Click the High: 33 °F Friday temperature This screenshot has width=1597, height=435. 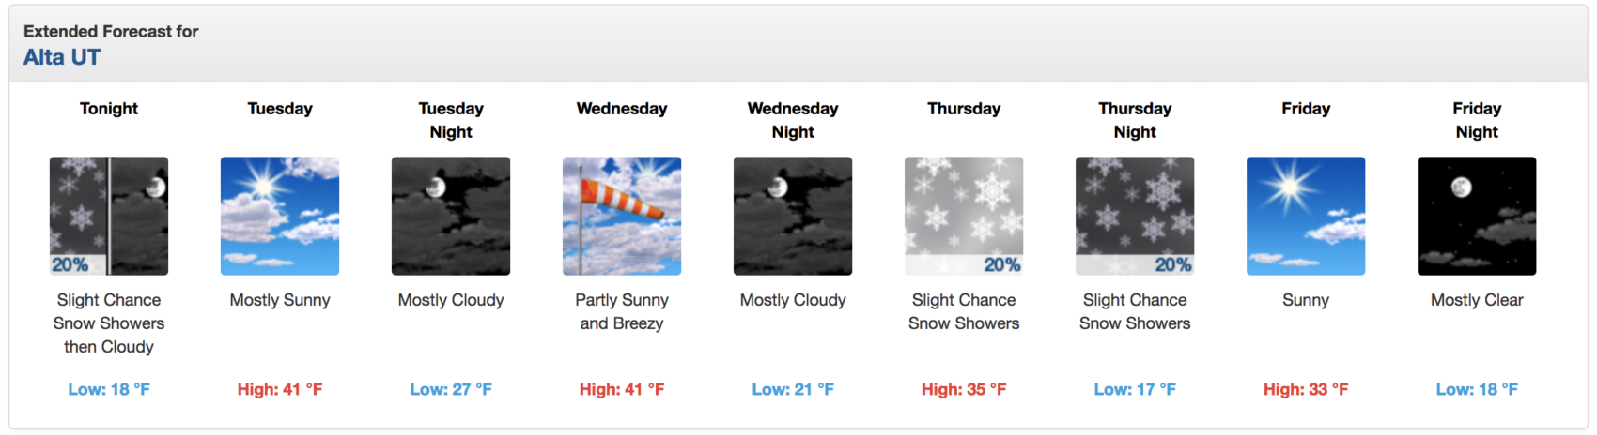1306,389
